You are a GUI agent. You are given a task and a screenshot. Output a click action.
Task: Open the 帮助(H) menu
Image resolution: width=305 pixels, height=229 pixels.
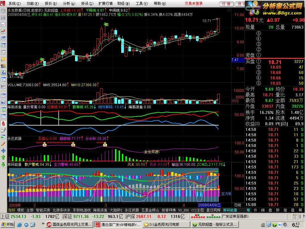160,4
